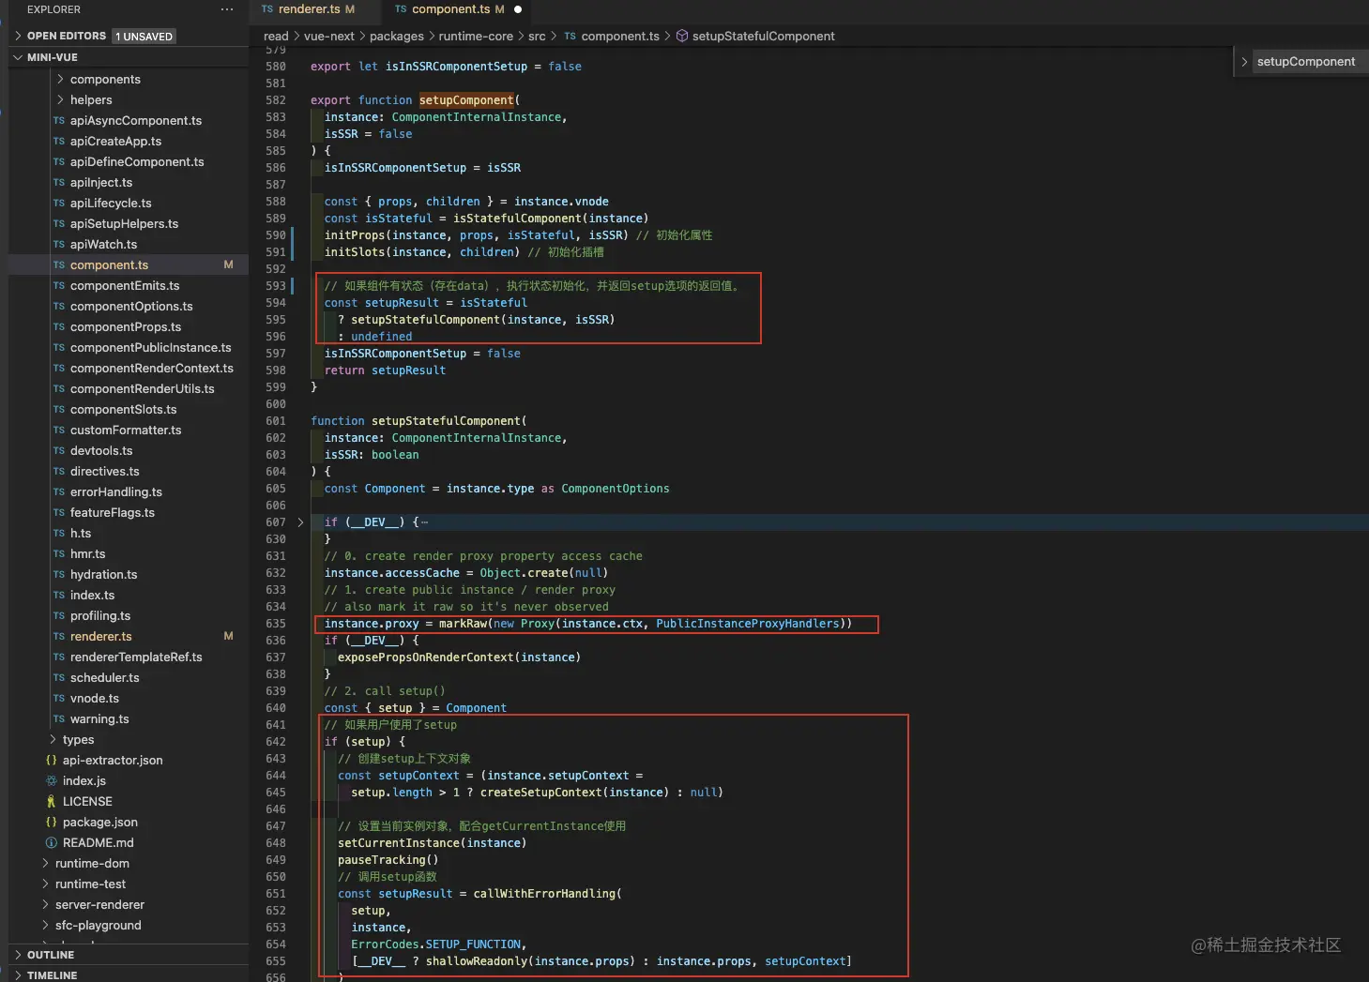Click the TS icon beside apiAsyncComponent.ts
This screenshot has height=982, width=1369.
tap(59, 121)
